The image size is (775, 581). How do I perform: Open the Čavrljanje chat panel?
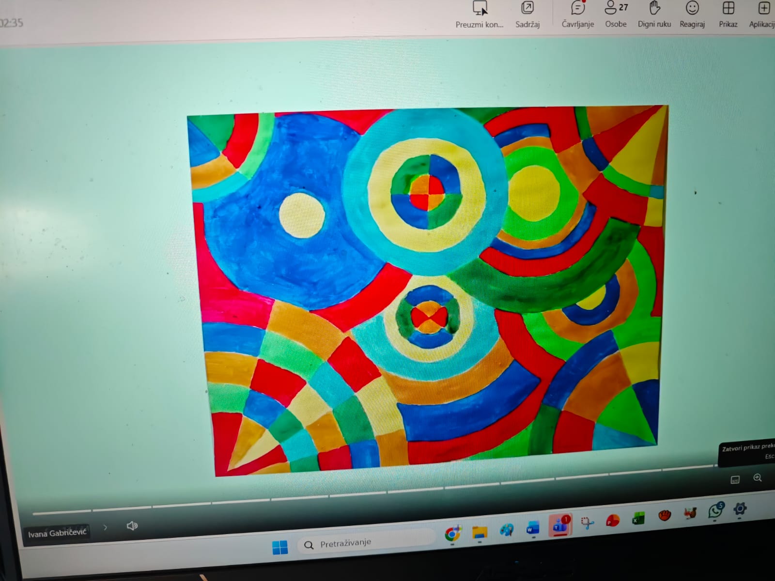coord(577,9)
